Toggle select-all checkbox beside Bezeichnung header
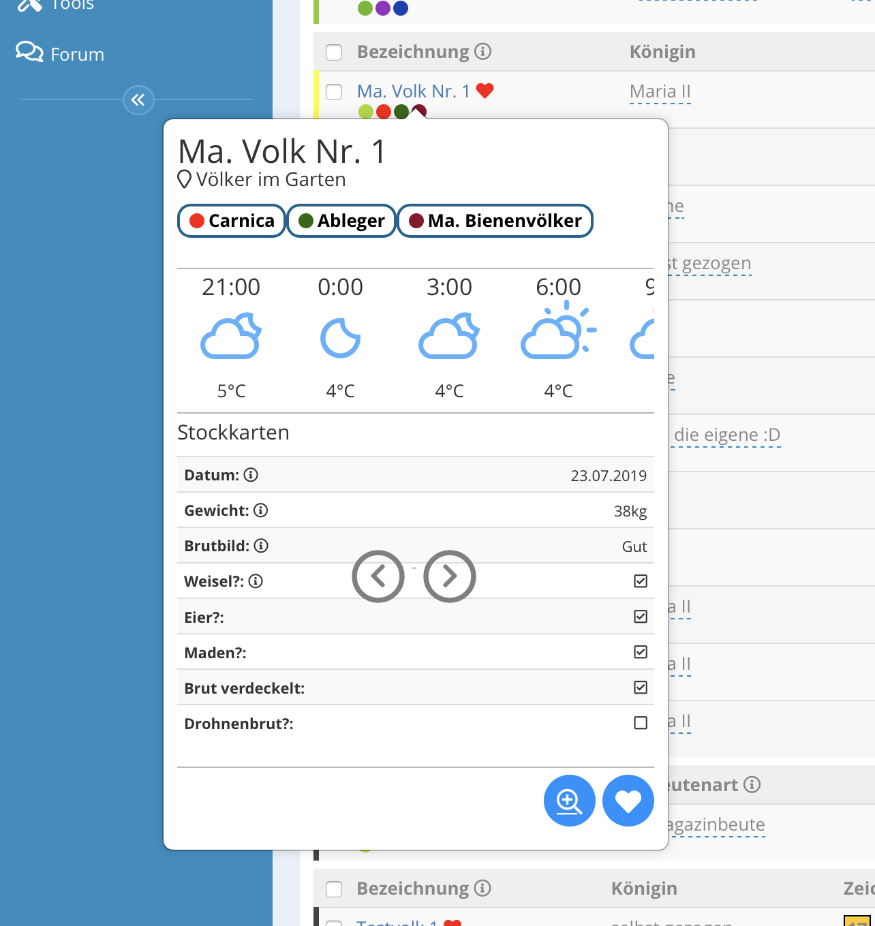 point(334,52)
